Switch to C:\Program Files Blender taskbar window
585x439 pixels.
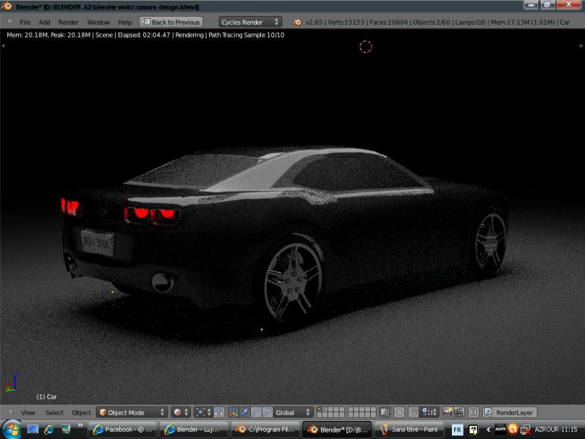click(265, 429)
